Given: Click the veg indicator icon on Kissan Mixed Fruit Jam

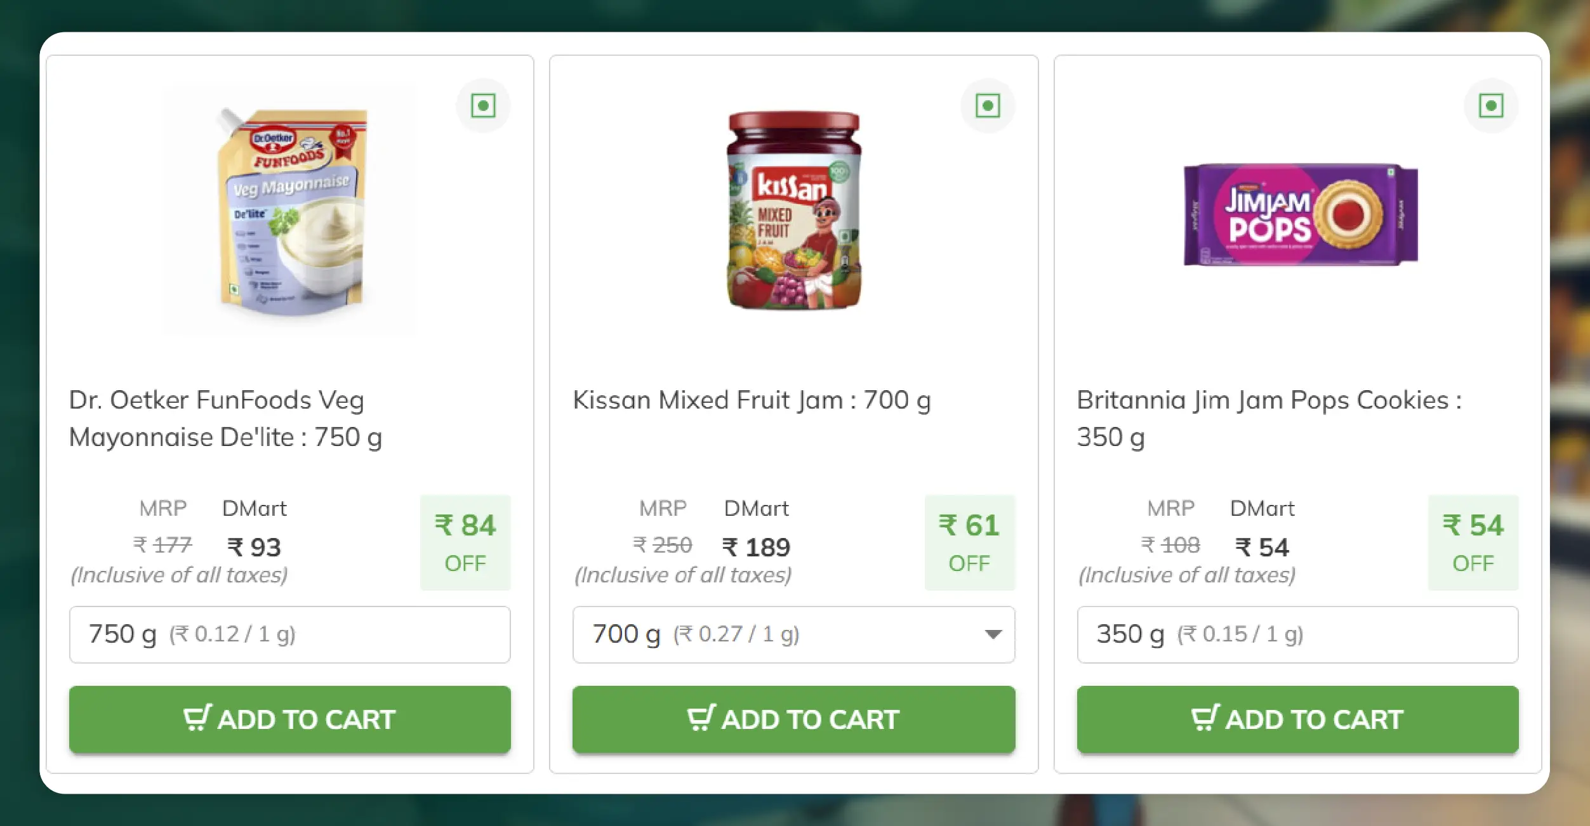Looking at the screenshot, I should pos(987,105).
